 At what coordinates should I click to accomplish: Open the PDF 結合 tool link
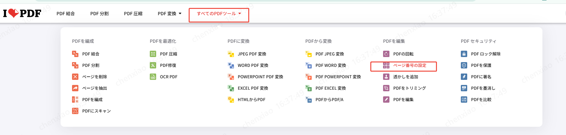(91, 54)
